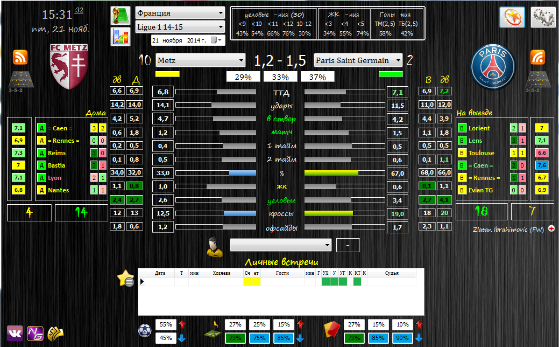Click the 37% away win probability box

coord(317,77)
